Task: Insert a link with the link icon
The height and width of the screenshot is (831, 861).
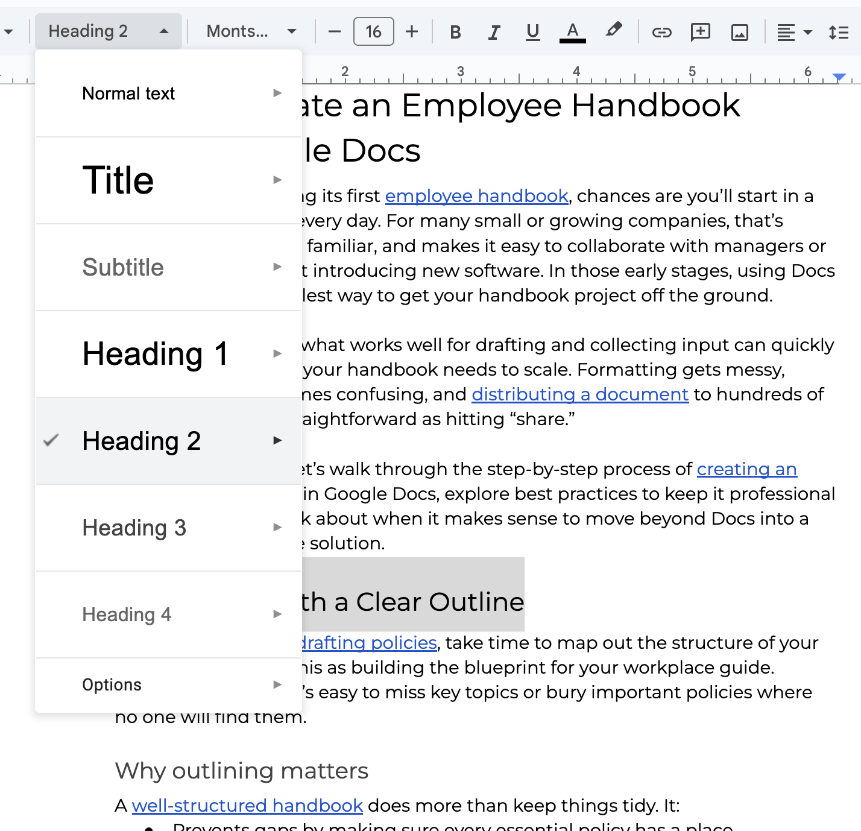Action: point(661,32)
